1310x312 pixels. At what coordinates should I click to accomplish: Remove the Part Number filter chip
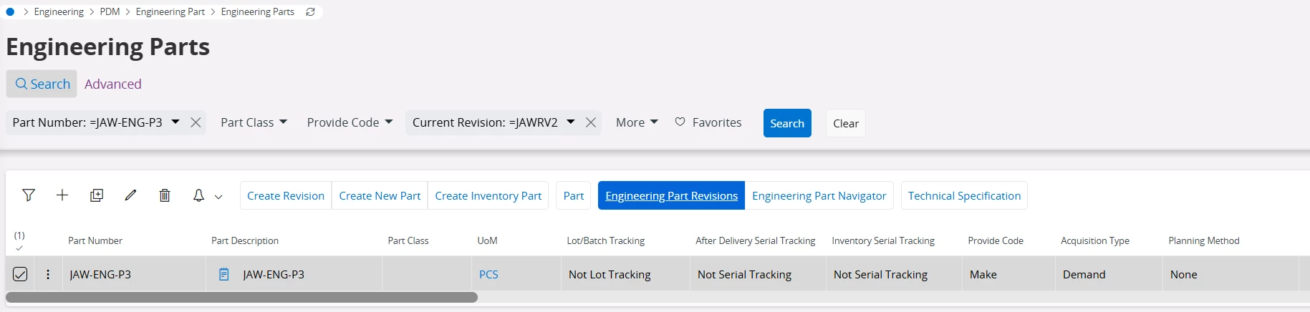(196, 122)
